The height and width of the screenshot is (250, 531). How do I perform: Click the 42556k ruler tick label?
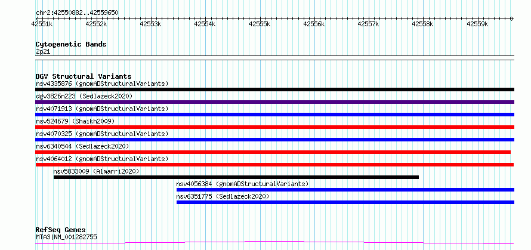point(314,24)
